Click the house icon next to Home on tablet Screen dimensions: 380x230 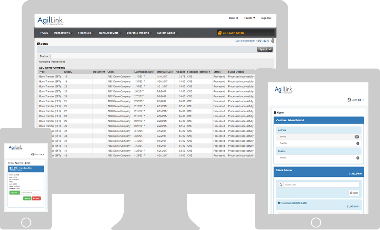[275, 112]
